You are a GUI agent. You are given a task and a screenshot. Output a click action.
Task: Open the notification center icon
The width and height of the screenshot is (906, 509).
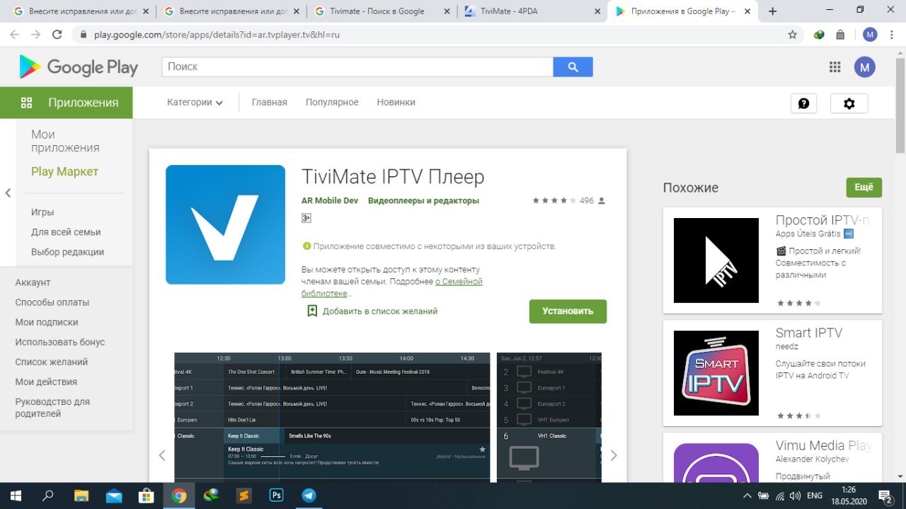[885, 496]
